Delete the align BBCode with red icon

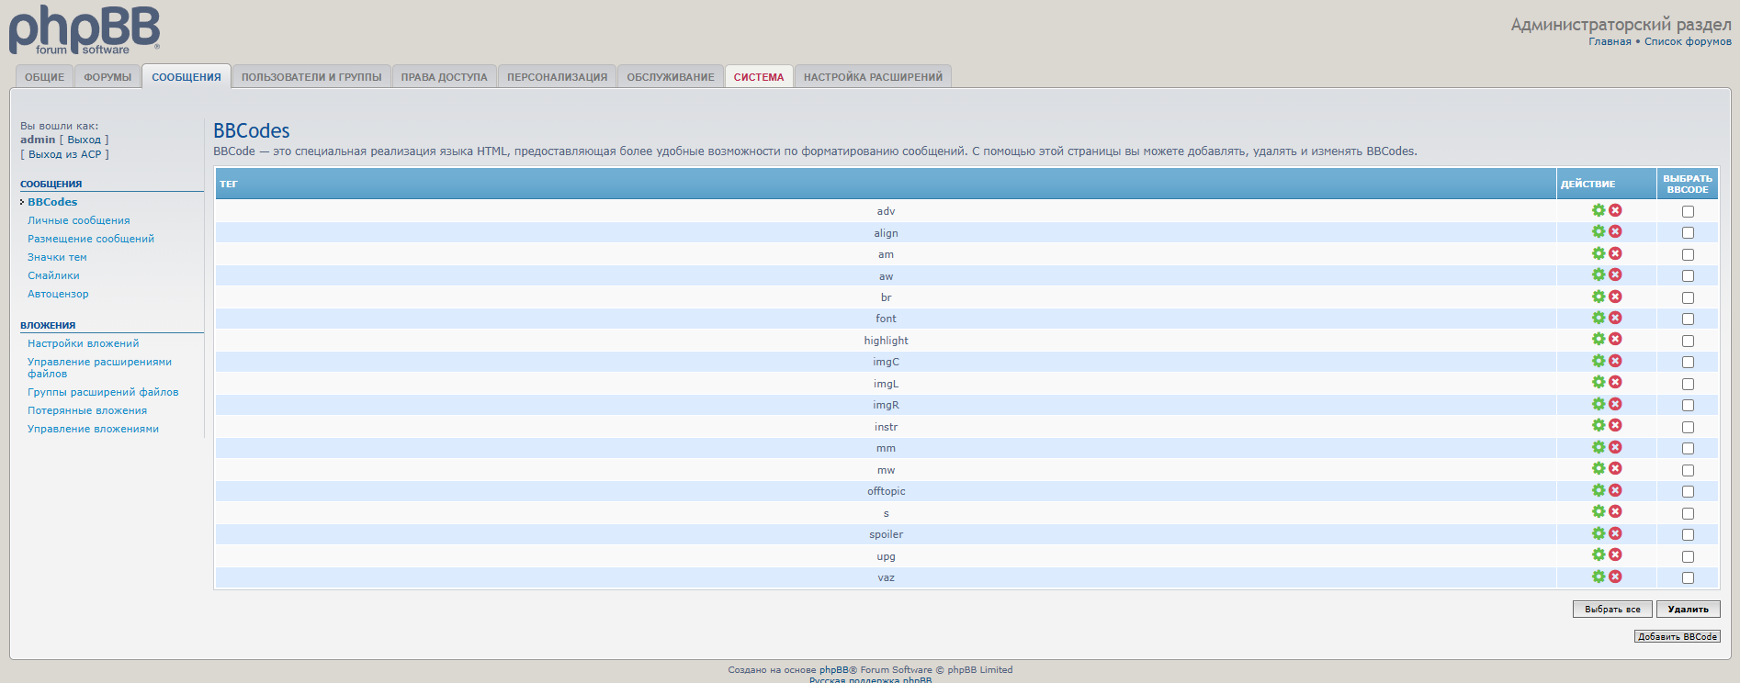coord(1615,232)
